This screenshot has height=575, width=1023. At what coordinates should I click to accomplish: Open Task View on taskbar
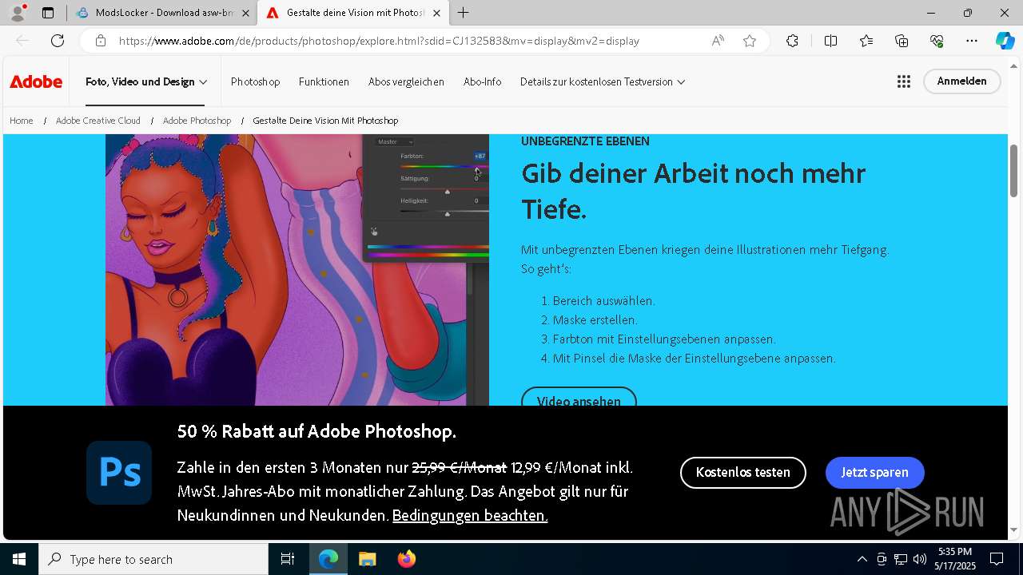(288, 559)
